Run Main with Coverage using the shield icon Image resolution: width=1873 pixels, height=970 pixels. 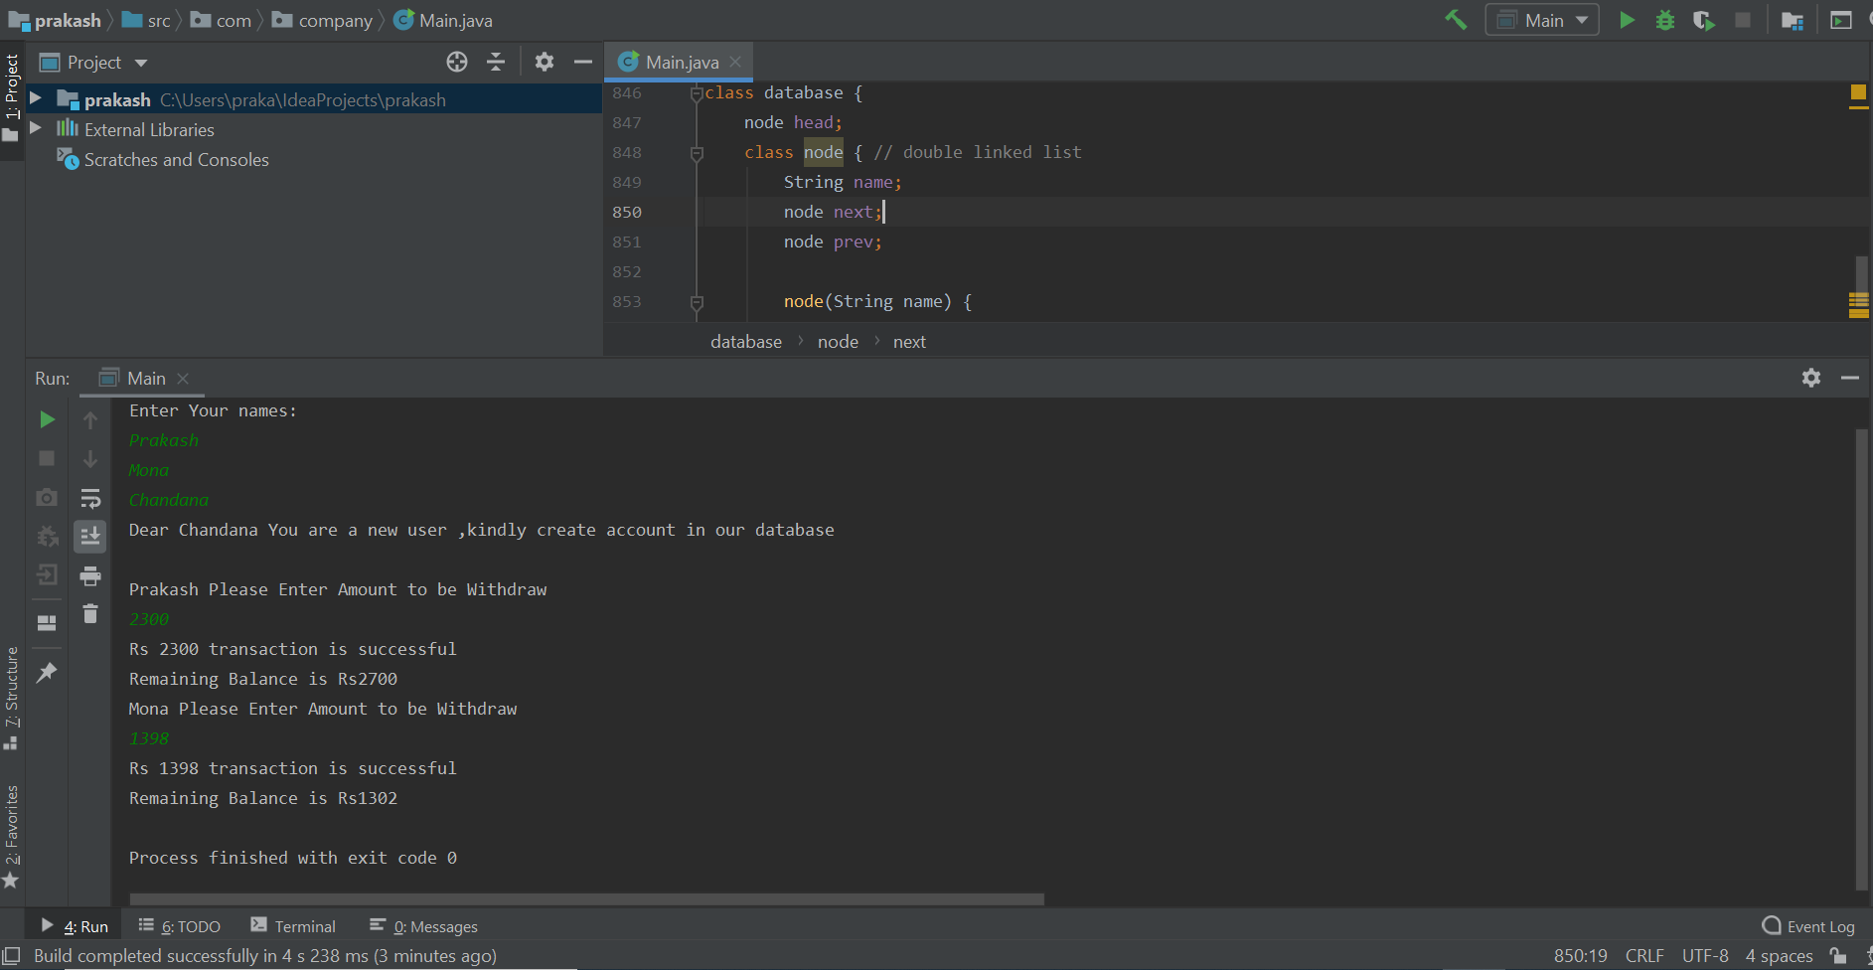point(1703,19)
